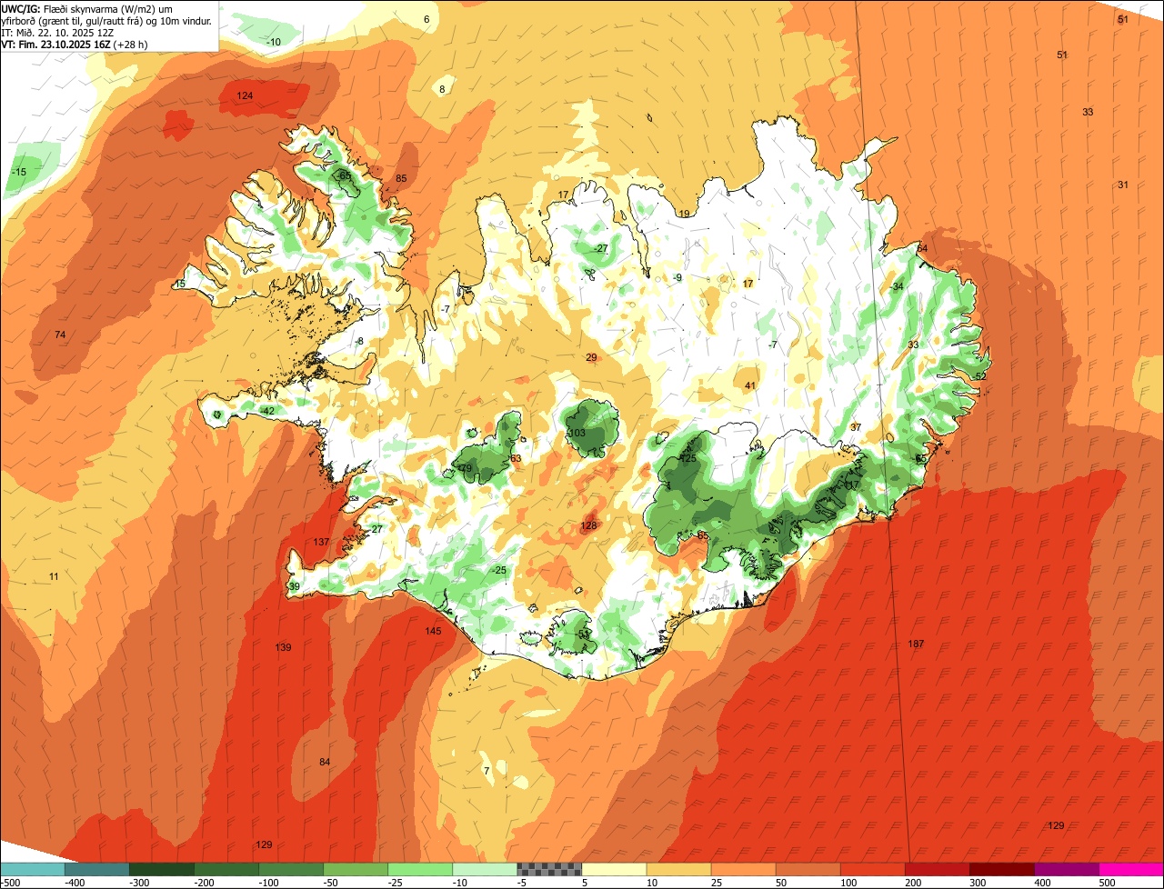The width and height of the screenshot is (1164, 889).
Task: Click the map value 64
Action: click(x=922, y=248)
